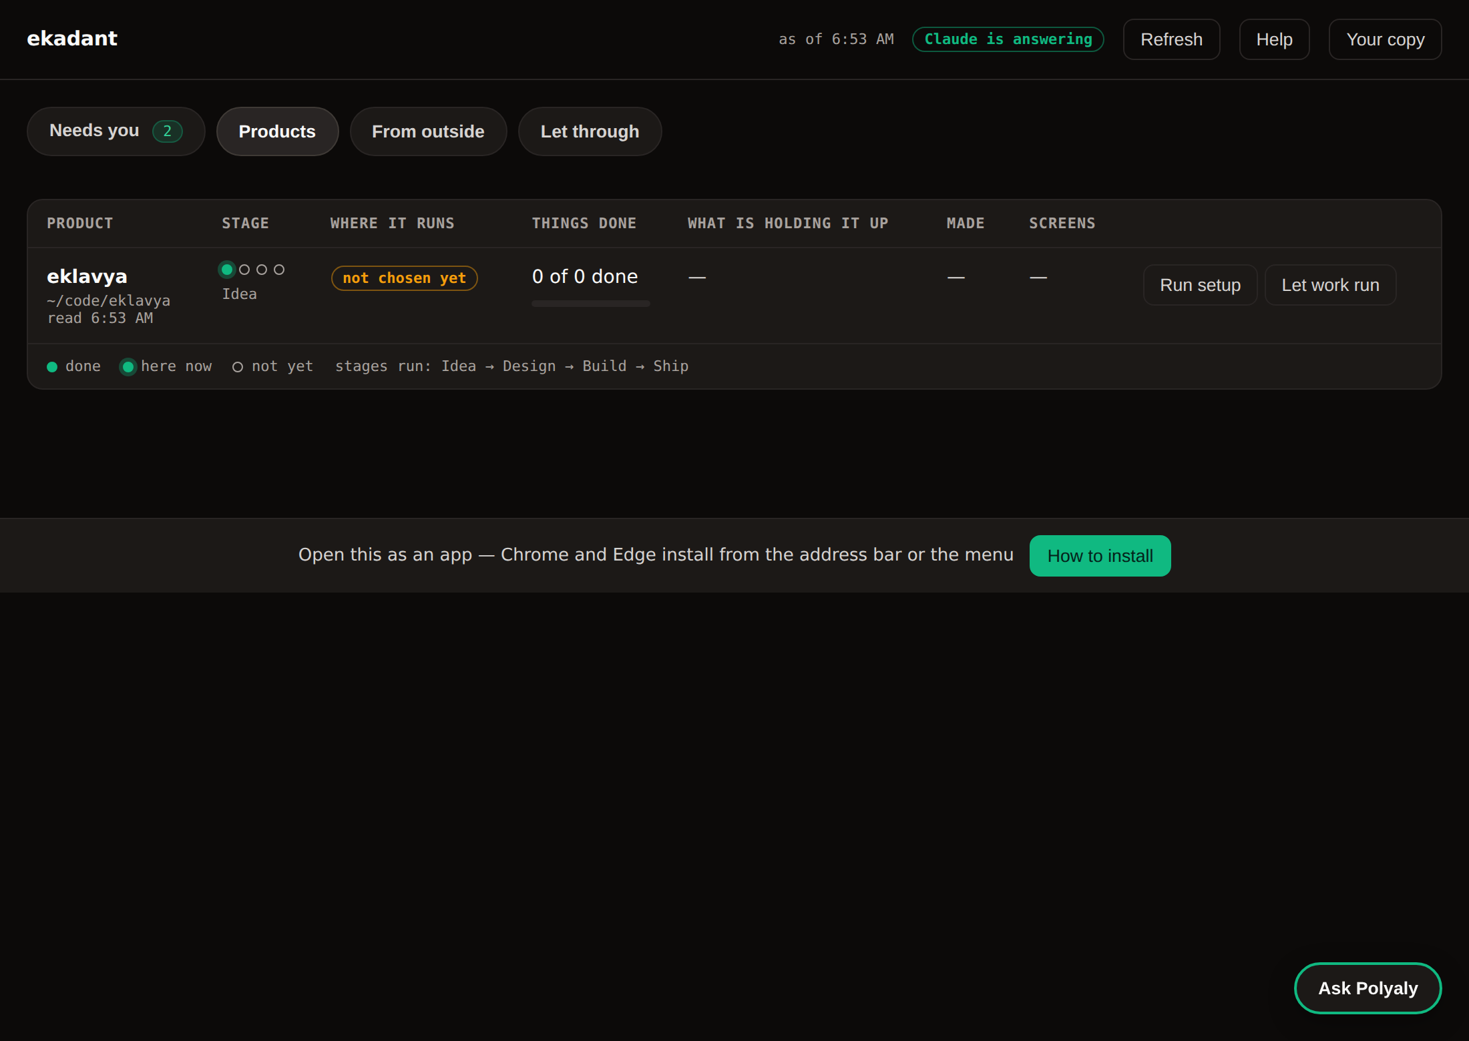Screen dimensions: 1469x1041
Task: Click the MADE column header
Action: (x=966, y=224)
